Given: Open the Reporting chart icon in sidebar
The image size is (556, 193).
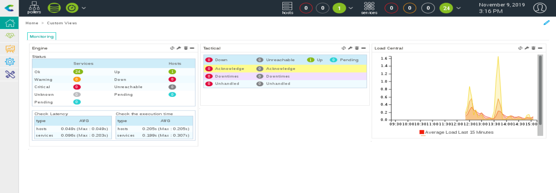Looking at the screenshot, I should [x=10, y=49].
